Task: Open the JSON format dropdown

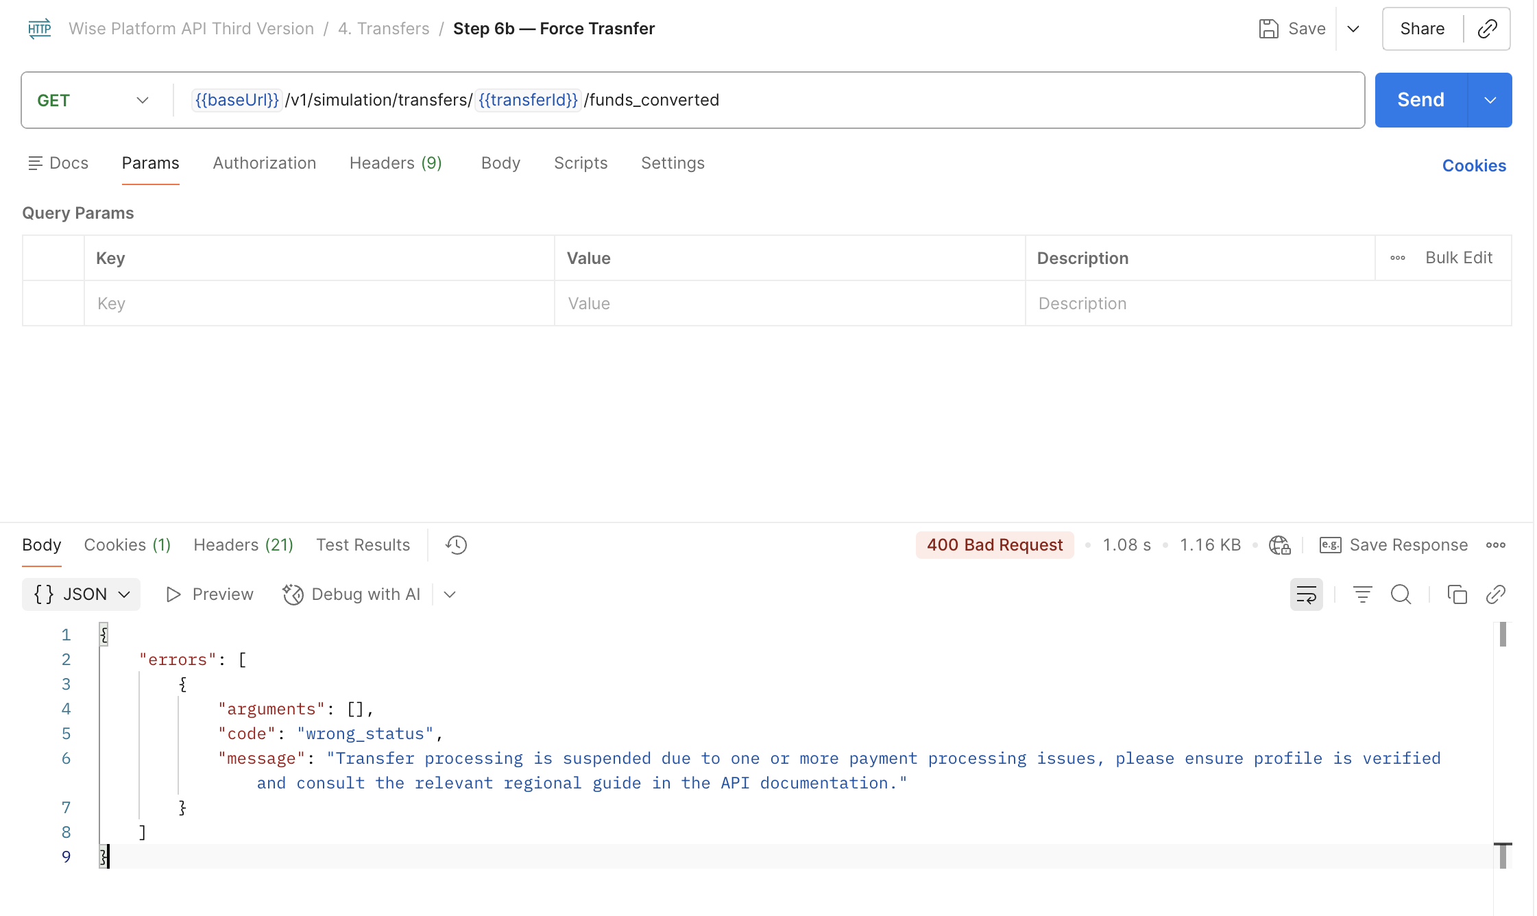Action: (82, 594)
